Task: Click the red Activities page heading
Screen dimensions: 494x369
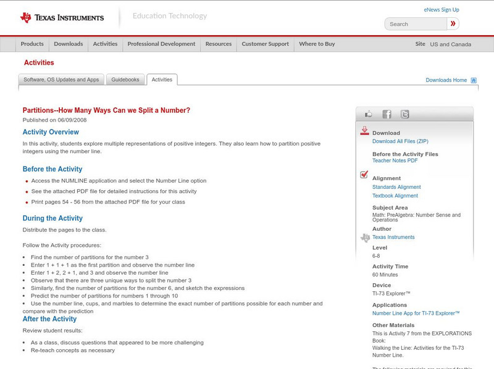Action: [39, 63]
